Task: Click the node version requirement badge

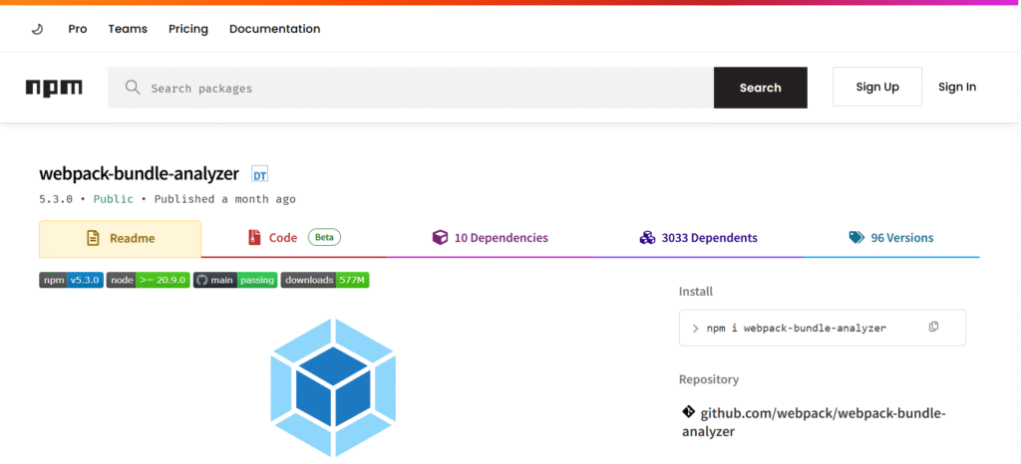Action: [148, 280]
